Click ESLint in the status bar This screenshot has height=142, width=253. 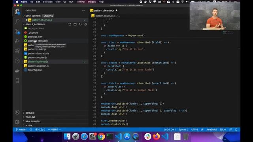[223, 129]
